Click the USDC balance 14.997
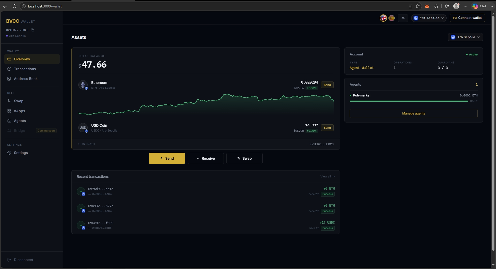The width and height of the screenshot is (496, 269). (311, 125)
